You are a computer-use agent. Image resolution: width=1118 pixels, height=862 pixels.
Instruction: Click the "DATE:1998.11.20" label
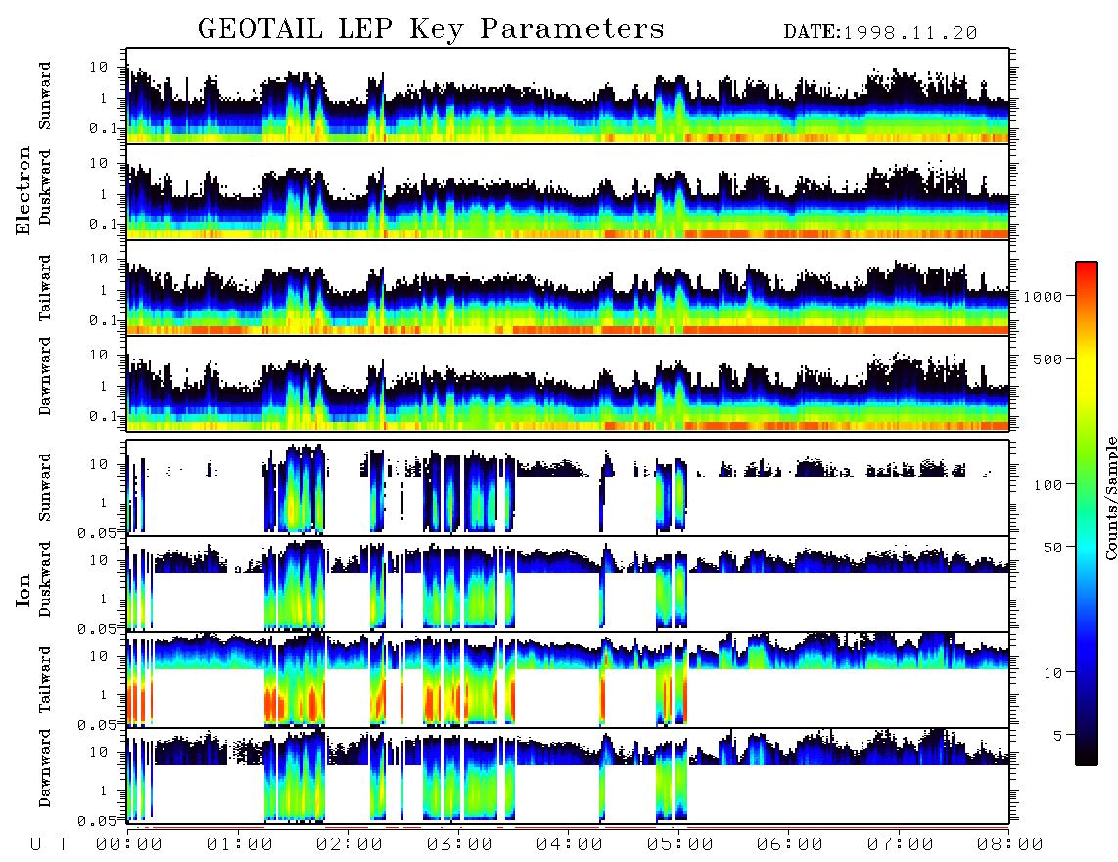(880, 33)
